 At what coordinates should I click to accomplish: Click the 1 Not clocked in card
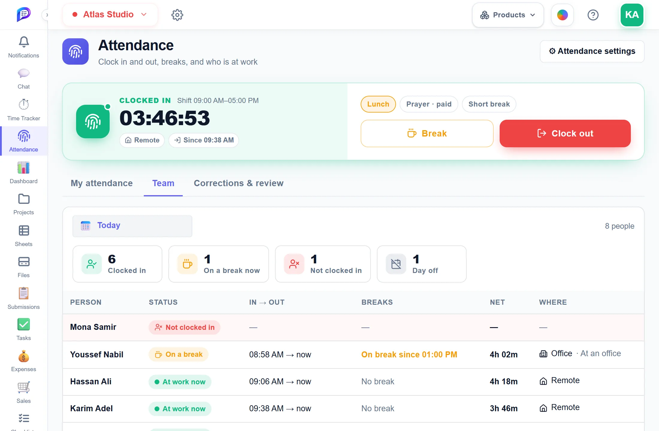click(323, 264)
